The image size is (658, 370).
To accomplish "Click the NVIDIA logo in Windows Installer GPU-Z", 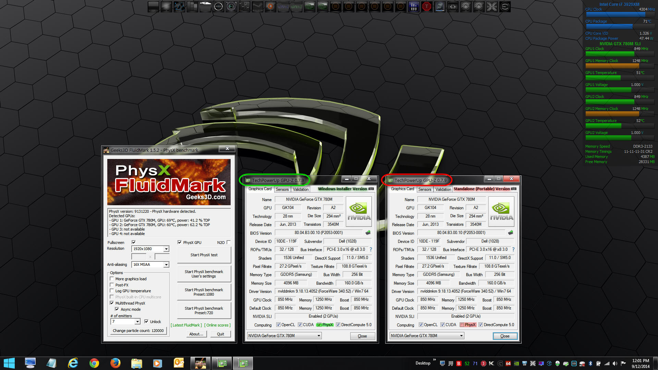I will pyautogui.click(x=359, y=212).
